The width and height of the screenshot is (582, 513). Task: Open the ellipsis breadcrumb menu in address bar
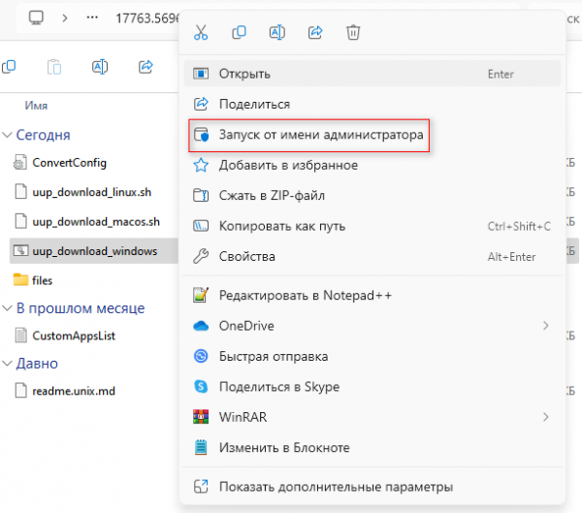coord(92,17)
